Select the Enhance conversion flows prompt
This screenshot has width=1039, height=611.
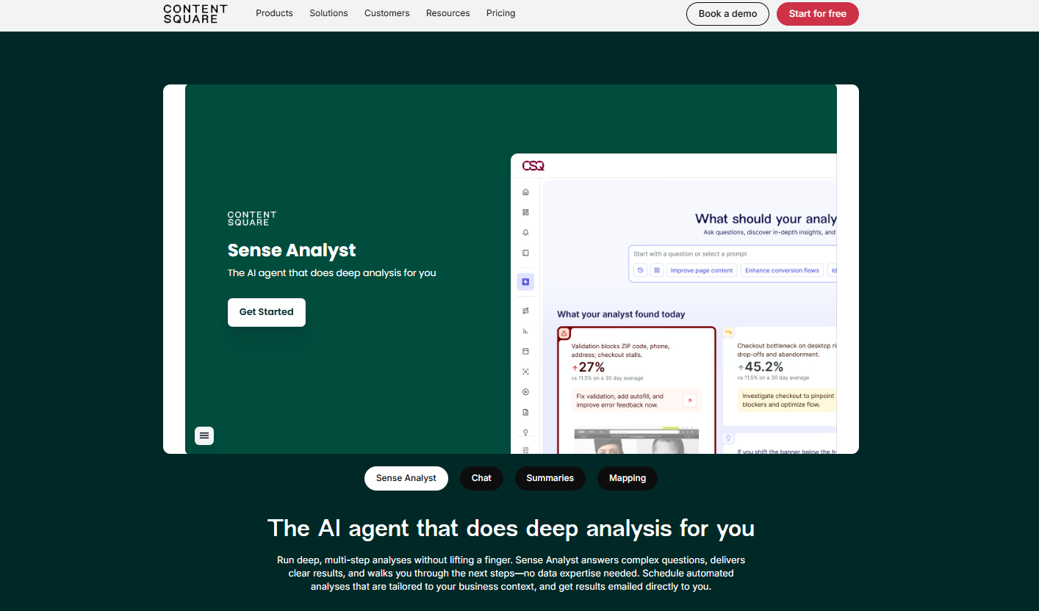[782, 270]
